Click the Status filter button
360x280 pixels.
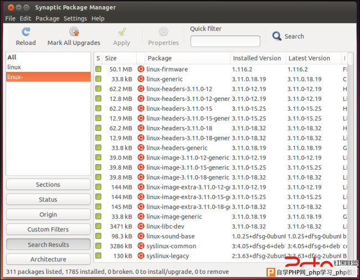click(x=48, y=200)
